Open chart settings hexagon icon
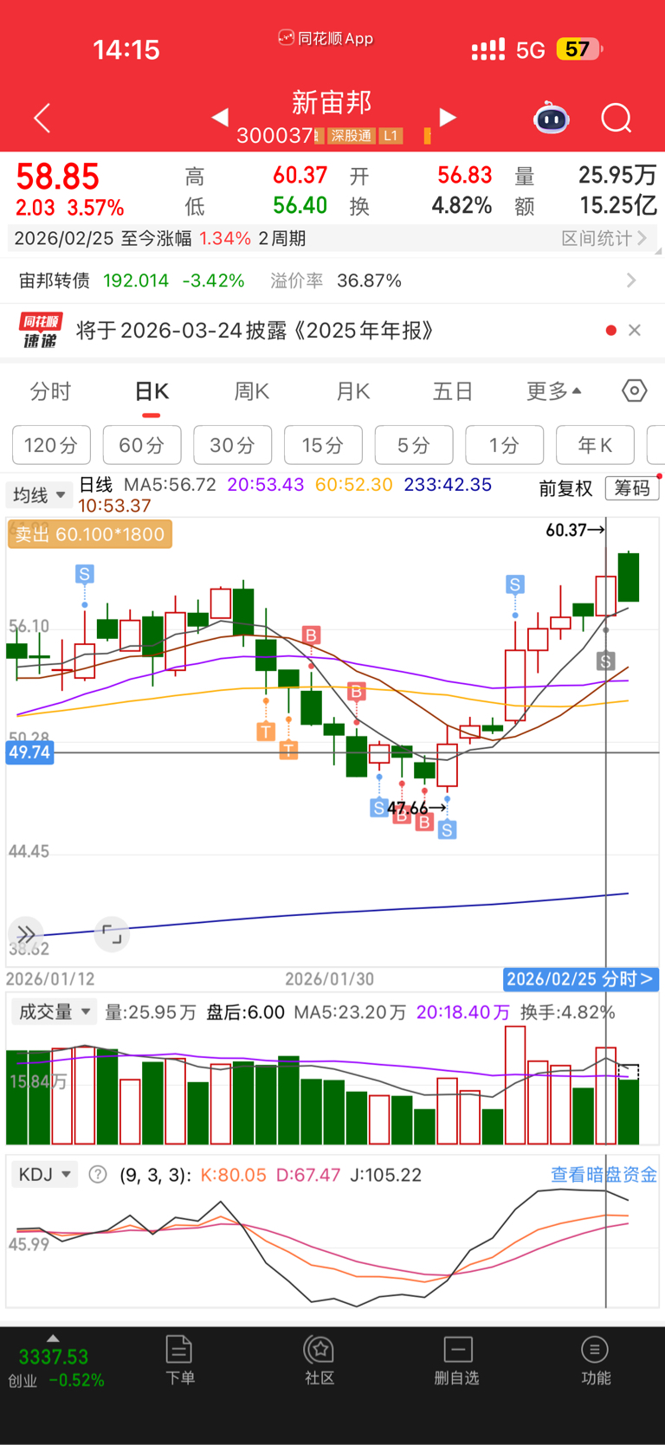Screen dimensions: 665x1445 635,391
